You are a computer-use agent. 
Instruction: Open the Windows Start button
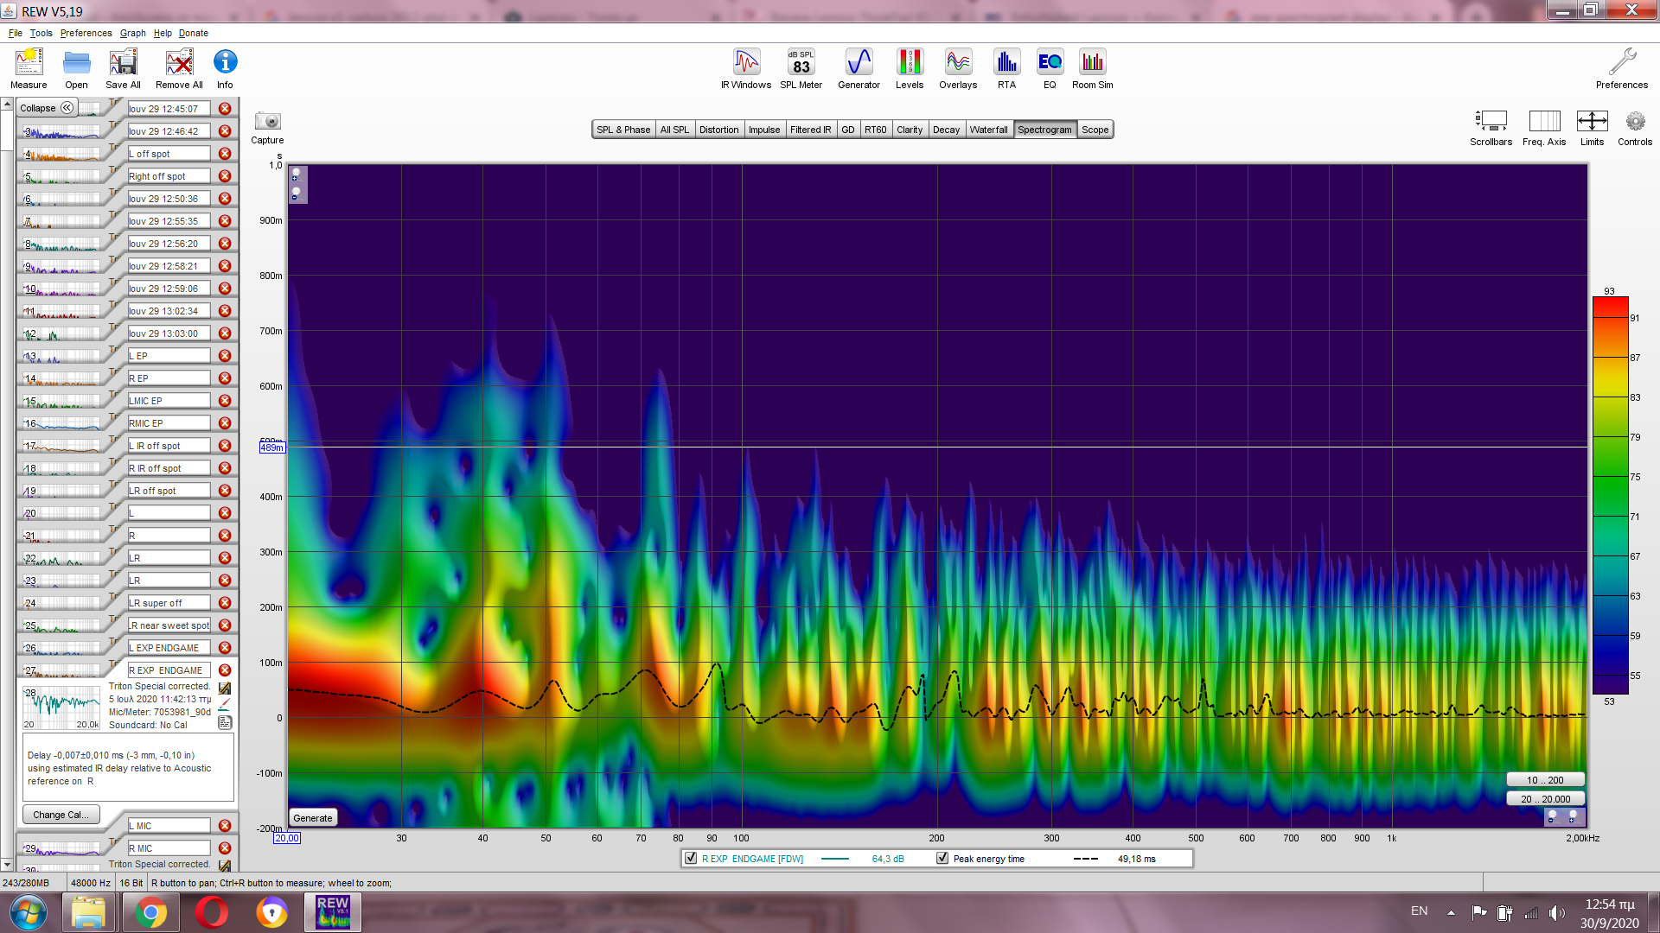point(29,912)
